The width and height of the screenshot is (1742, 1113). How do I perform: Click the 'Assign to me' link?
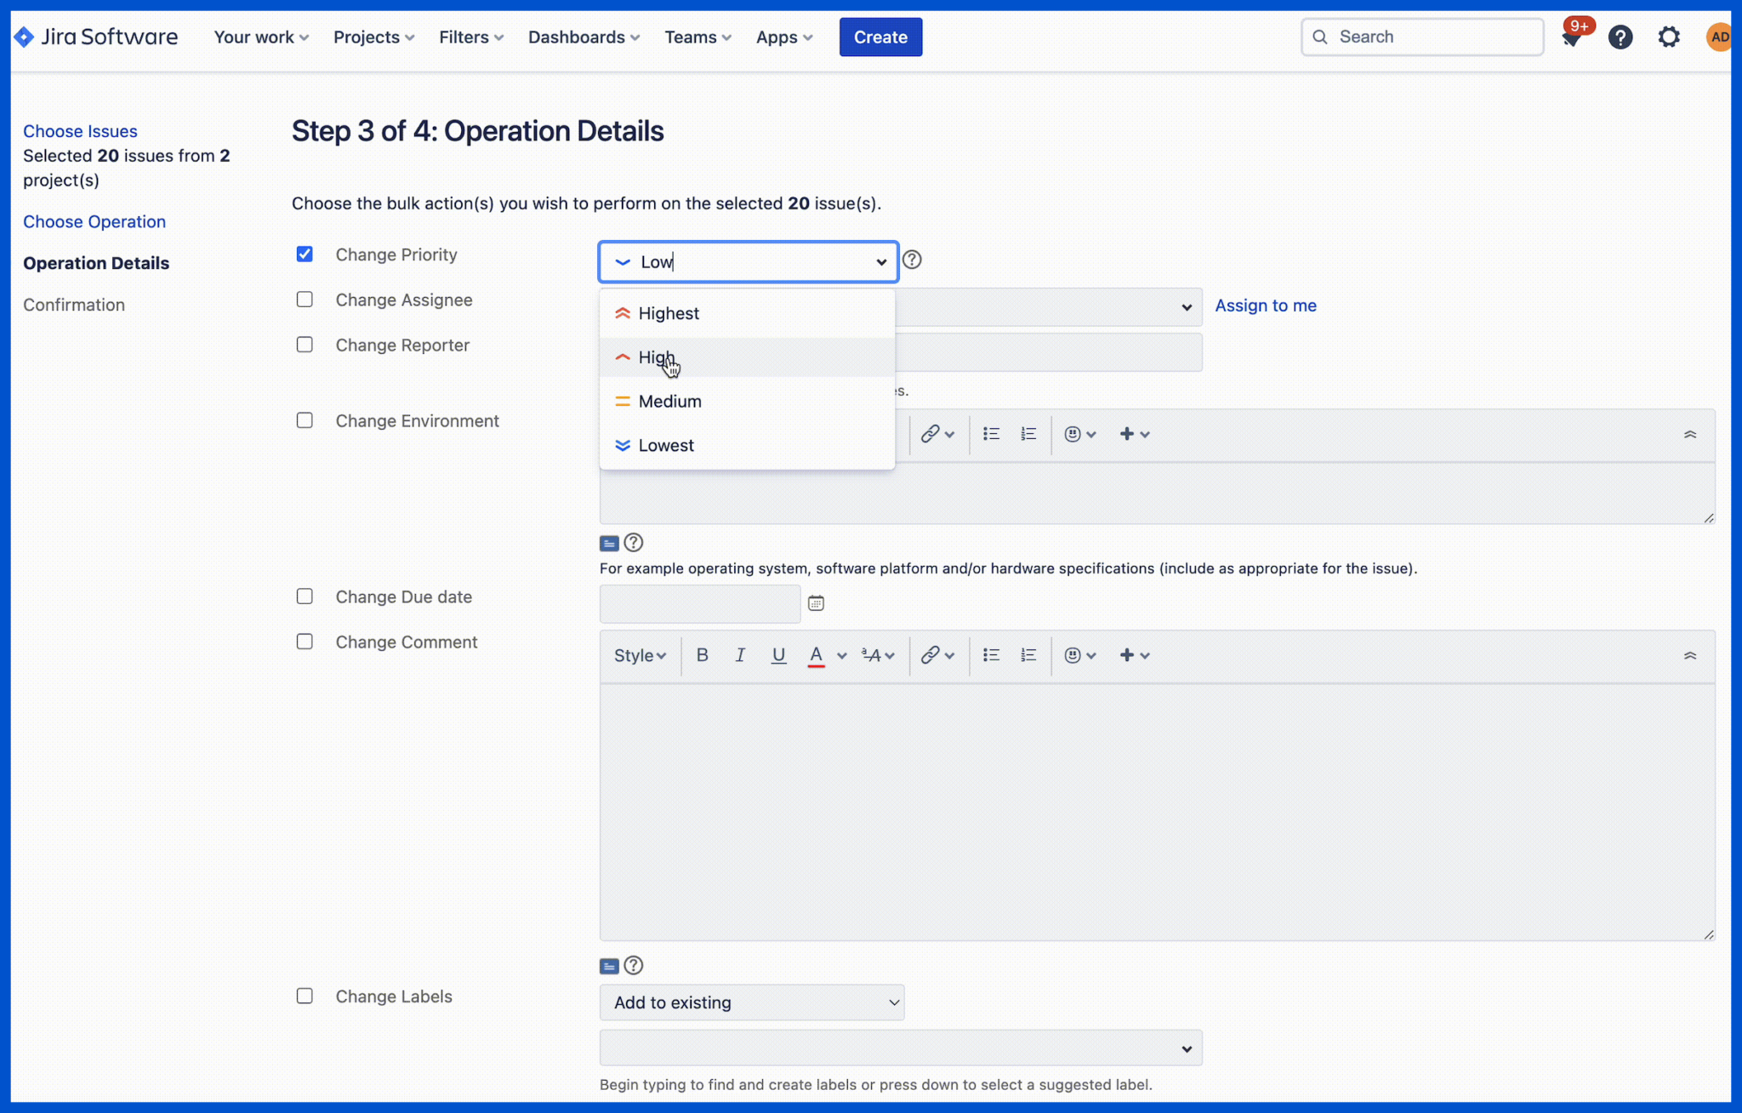(x=1265, y=305)
